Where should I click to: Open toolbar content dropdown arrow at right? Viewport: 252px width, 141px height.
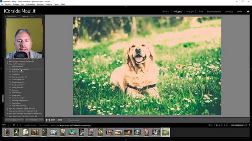(x=247, y=120)
